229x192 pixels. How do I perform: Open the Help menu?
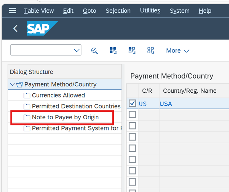coord(205,11)
